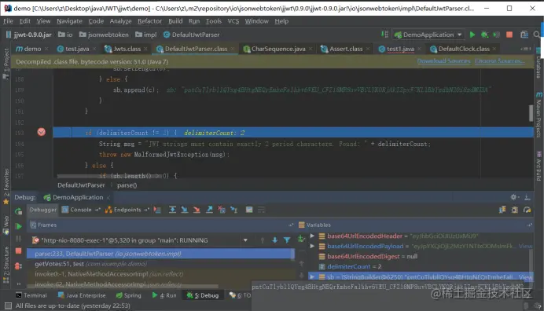Click the Previous Frame up arrow icon

point(263,240)
